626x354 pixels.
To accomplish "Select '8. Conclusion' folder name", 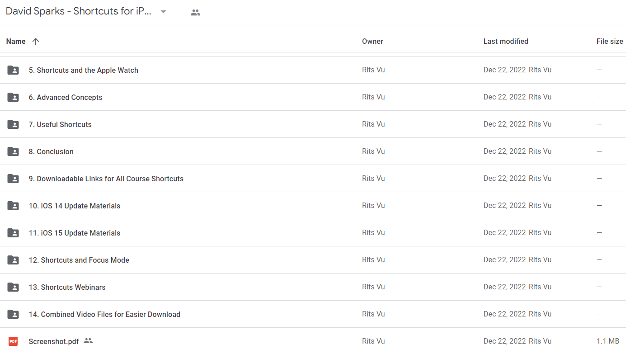I will [x=51, y=151].
